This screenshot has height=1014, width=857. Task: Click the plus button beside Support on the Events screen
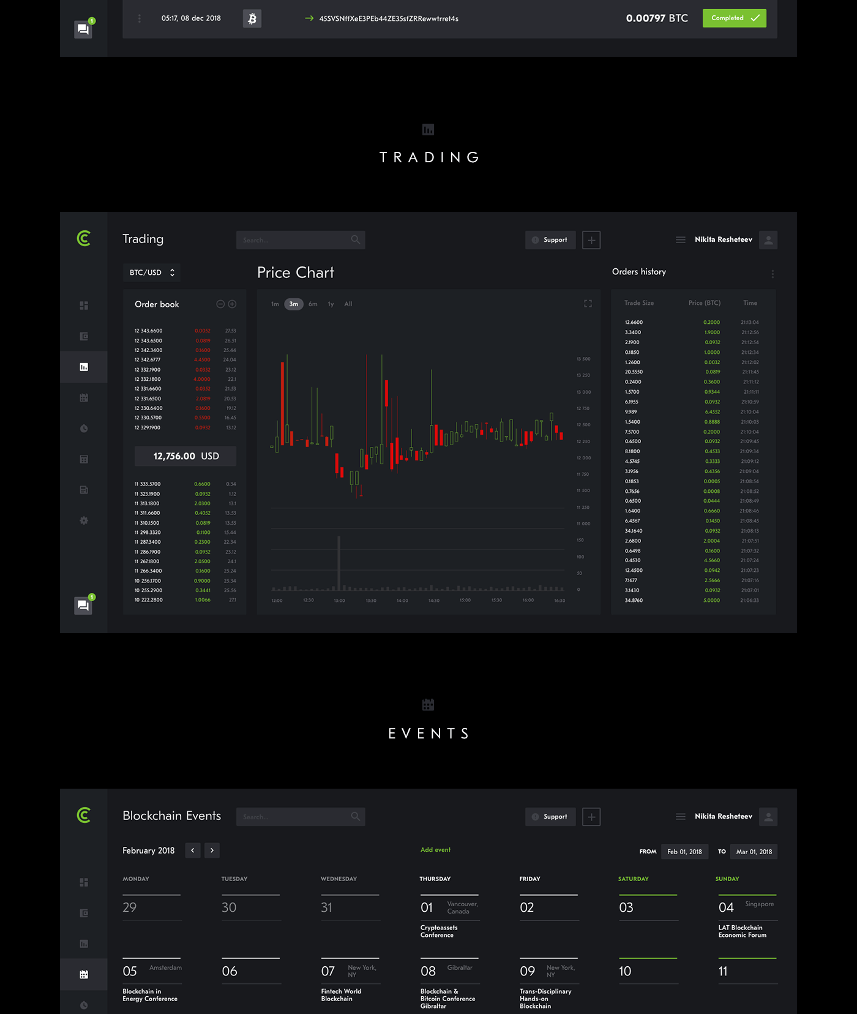(591, 817)
